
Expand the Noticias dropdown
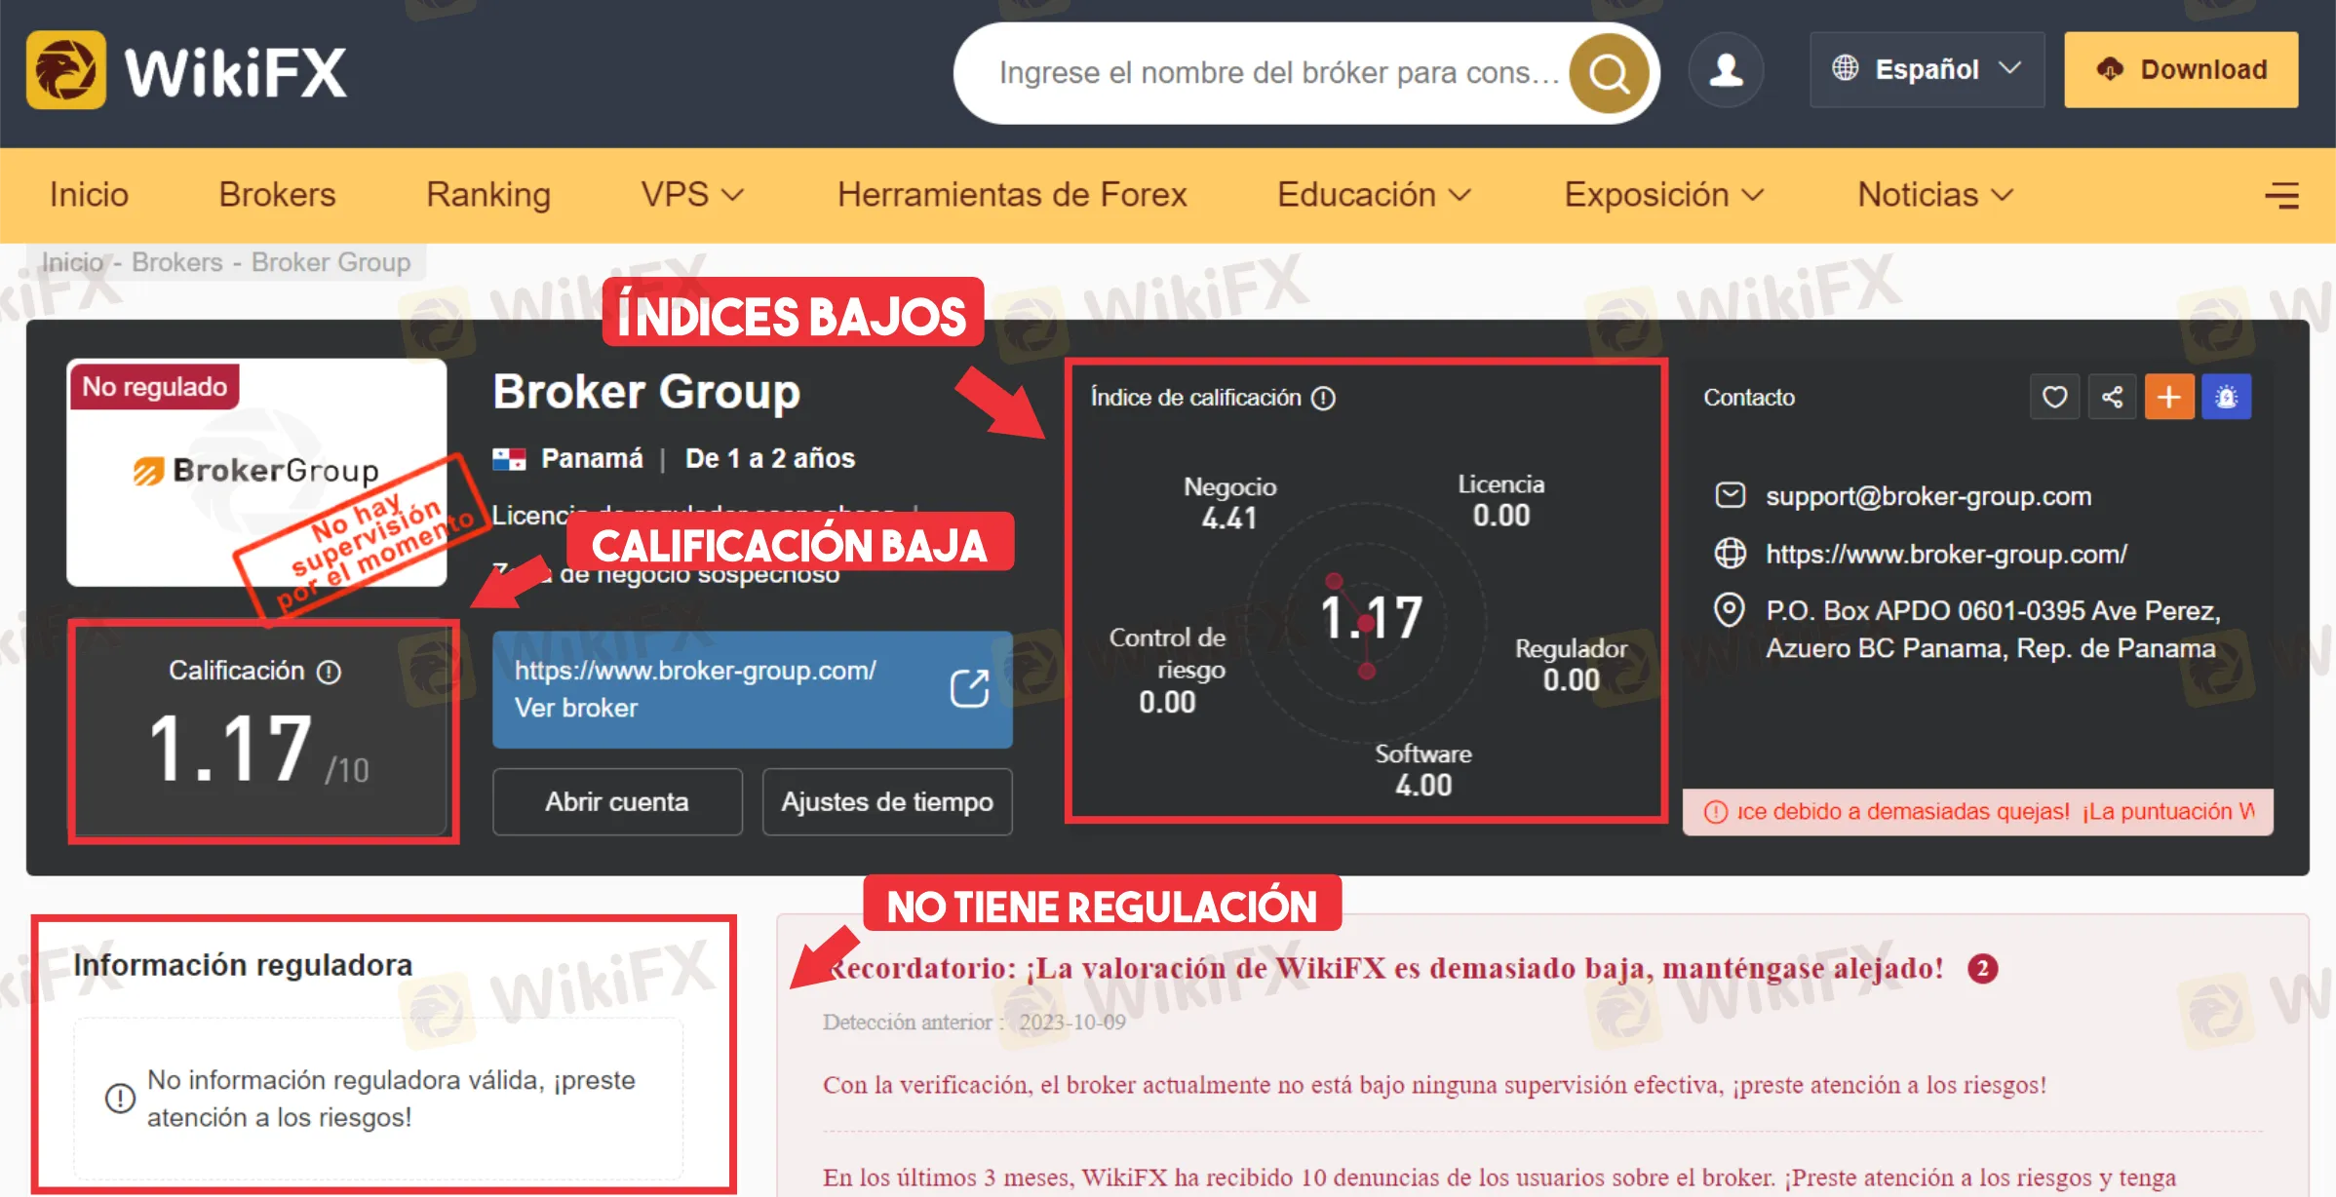coord(1934,195)
